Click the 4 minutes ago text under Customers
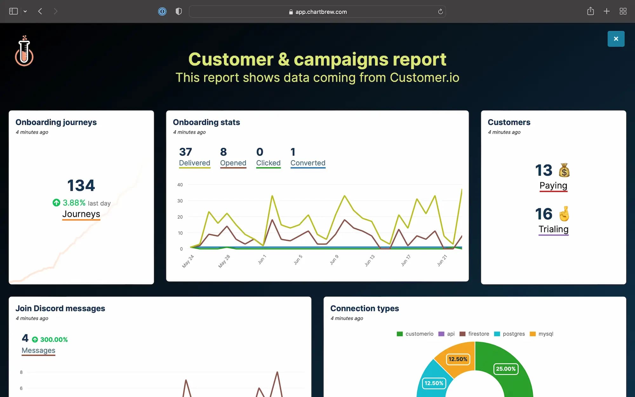Screen dimensions: 635x397 pyautogui.click(x=504, y=132)
